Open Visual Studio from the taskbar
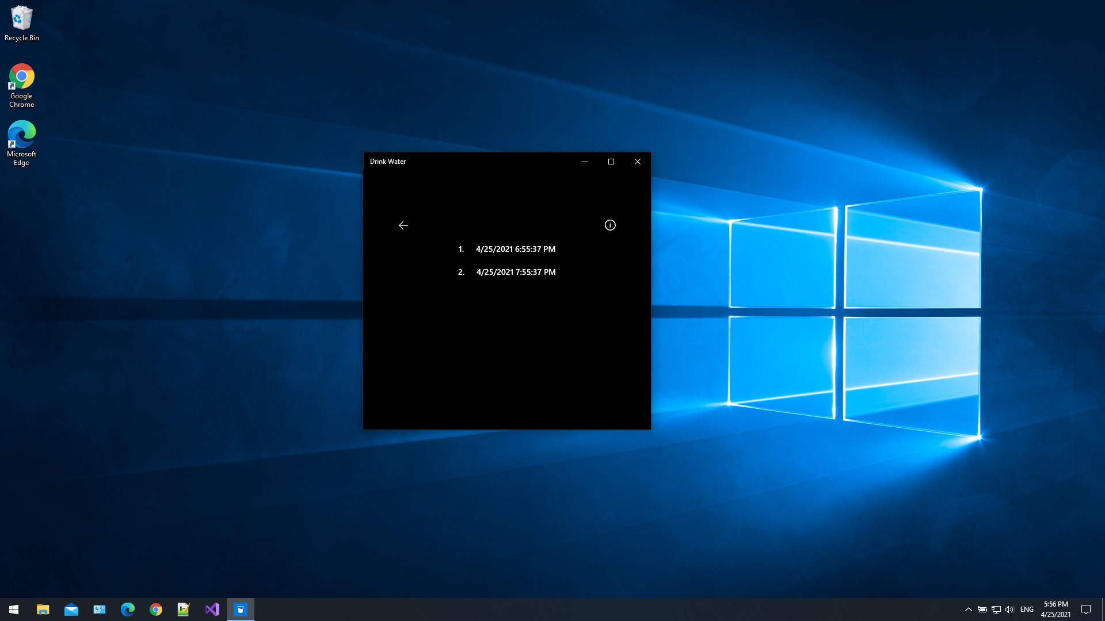The image size is (1105, 621). tap(212, 609)
